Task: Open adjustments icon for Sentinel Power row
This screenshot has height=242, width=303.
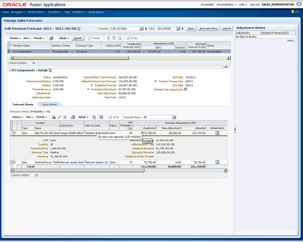Action: [217, 162]
